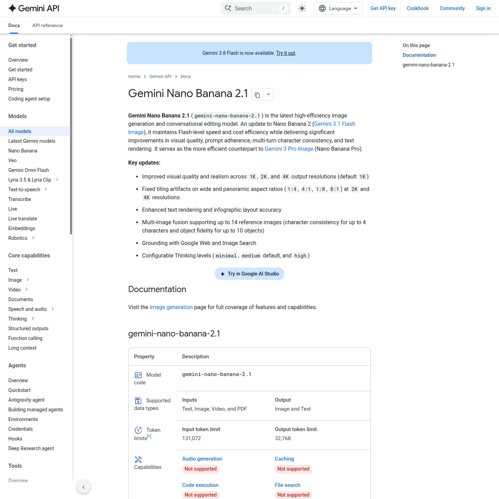Click the sidebar scrollbar thumb

pos(71,136)
